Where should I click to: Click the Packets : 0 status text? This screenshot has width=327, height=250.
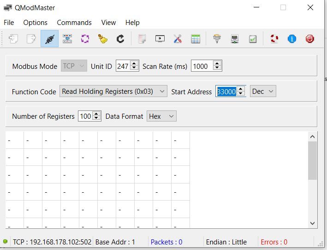[x=166, y=242]
